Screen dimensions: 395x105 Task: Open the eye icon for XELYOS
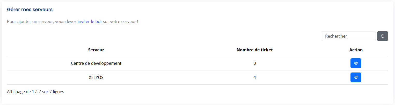356,77
